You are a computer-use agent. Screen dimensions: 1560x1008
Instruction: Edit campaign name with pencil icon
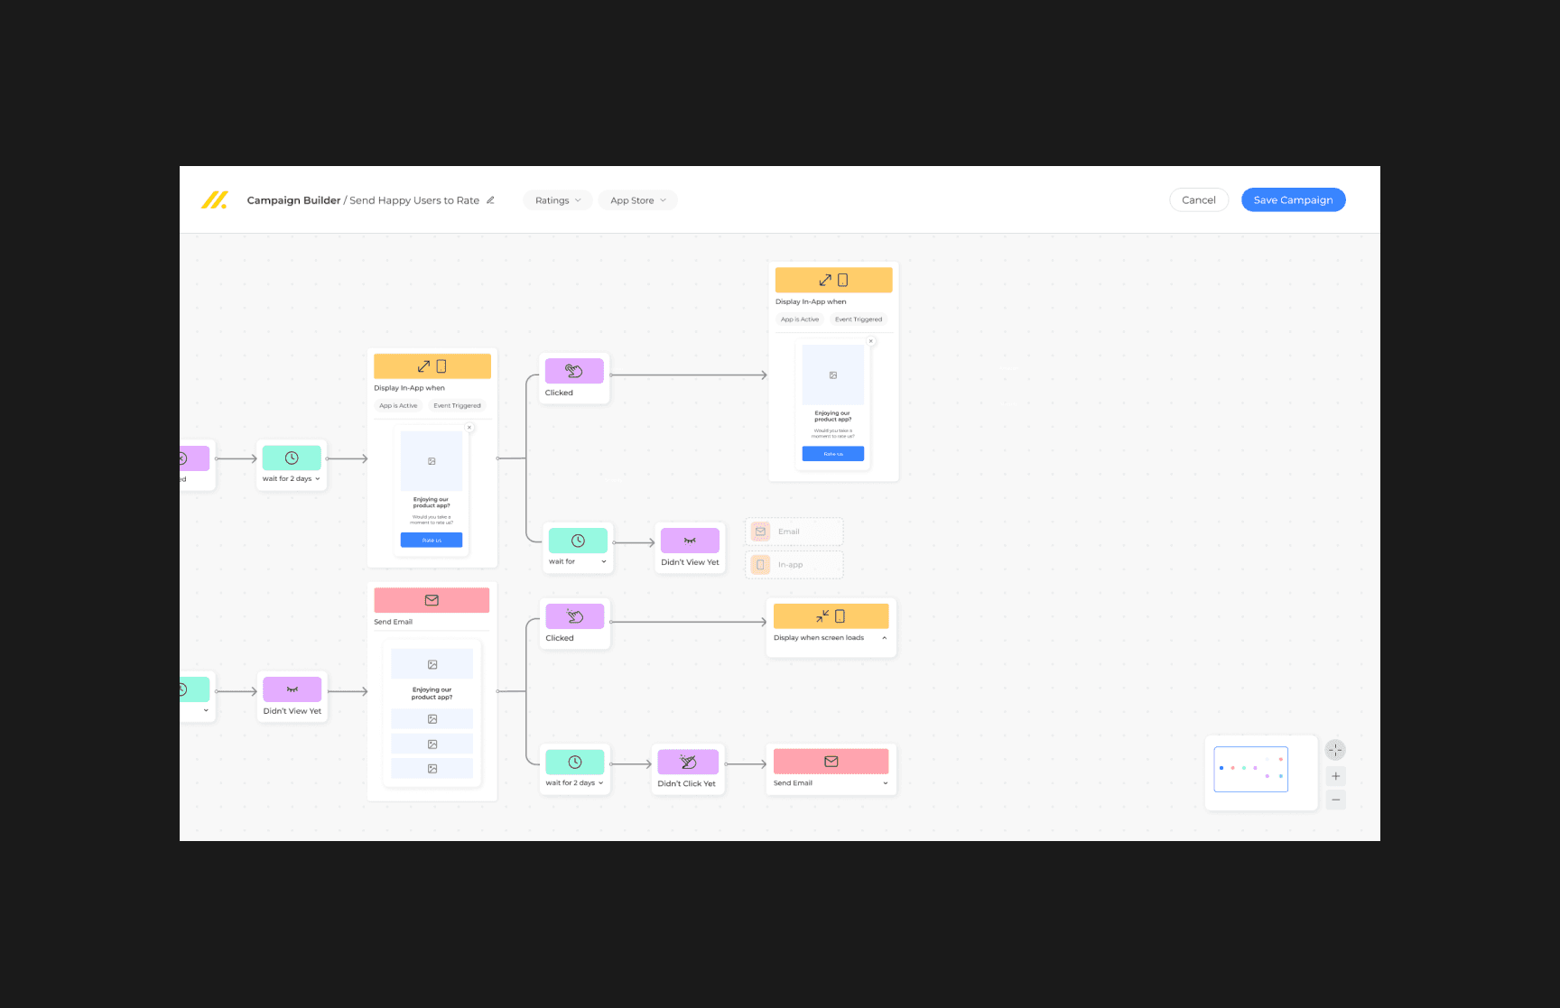click(x=490, y=200)
